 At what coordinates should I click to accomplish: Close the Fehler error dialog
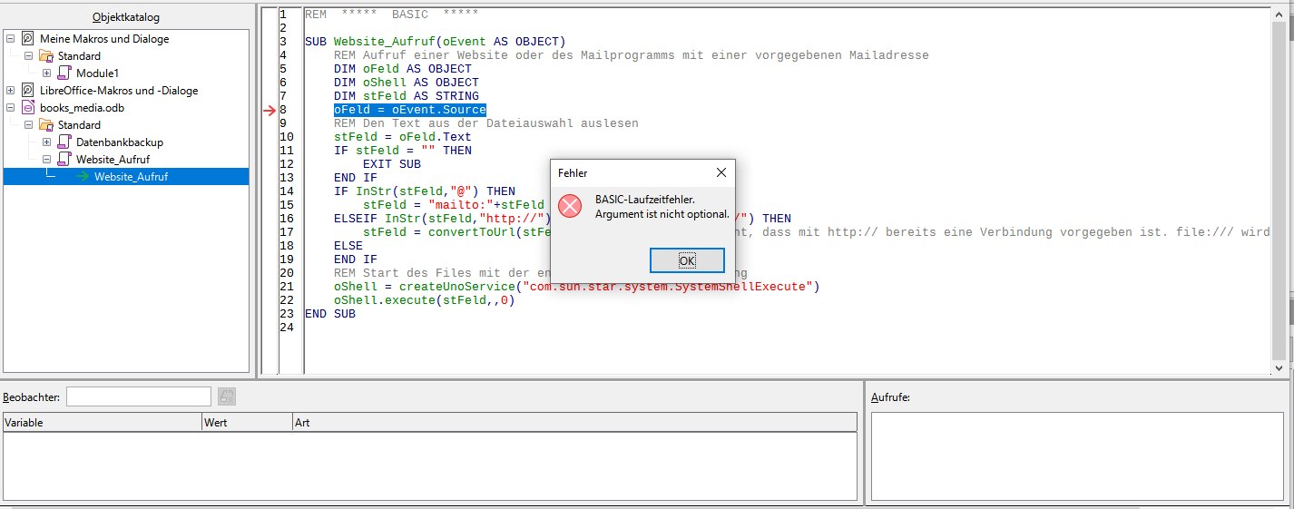[x=721, y=172]
